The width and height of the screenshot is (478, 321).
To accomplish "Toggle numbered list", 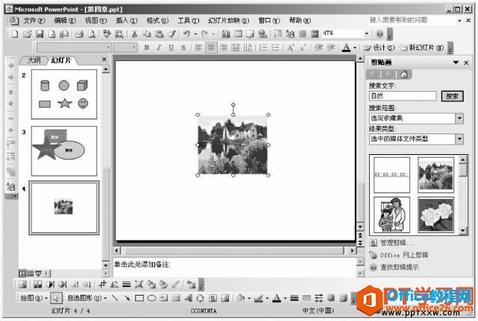I will (263, 48).
